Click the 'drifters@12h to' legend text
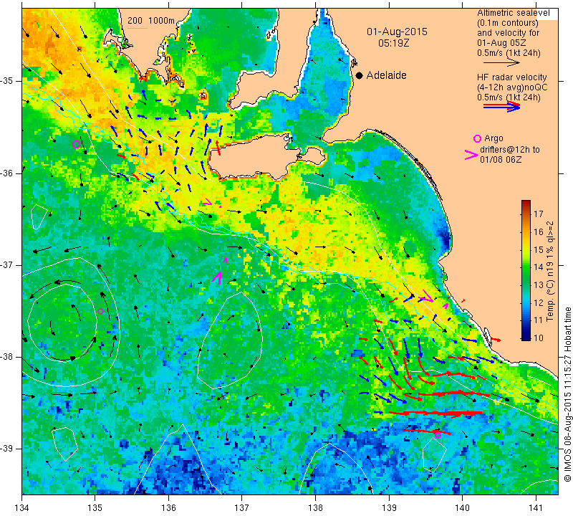The height and width of the screenshot is (516, 573). 509,150
